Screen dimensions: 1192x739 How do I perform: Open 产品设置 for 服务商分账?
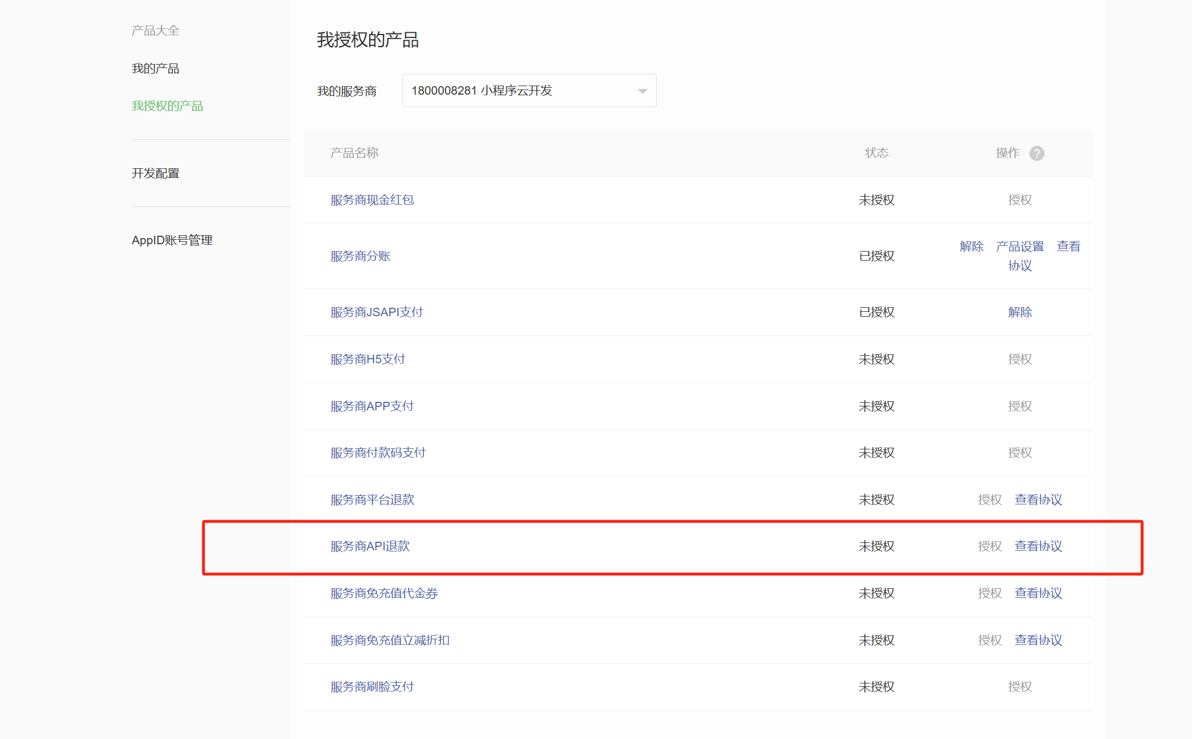click(1020, 247)
